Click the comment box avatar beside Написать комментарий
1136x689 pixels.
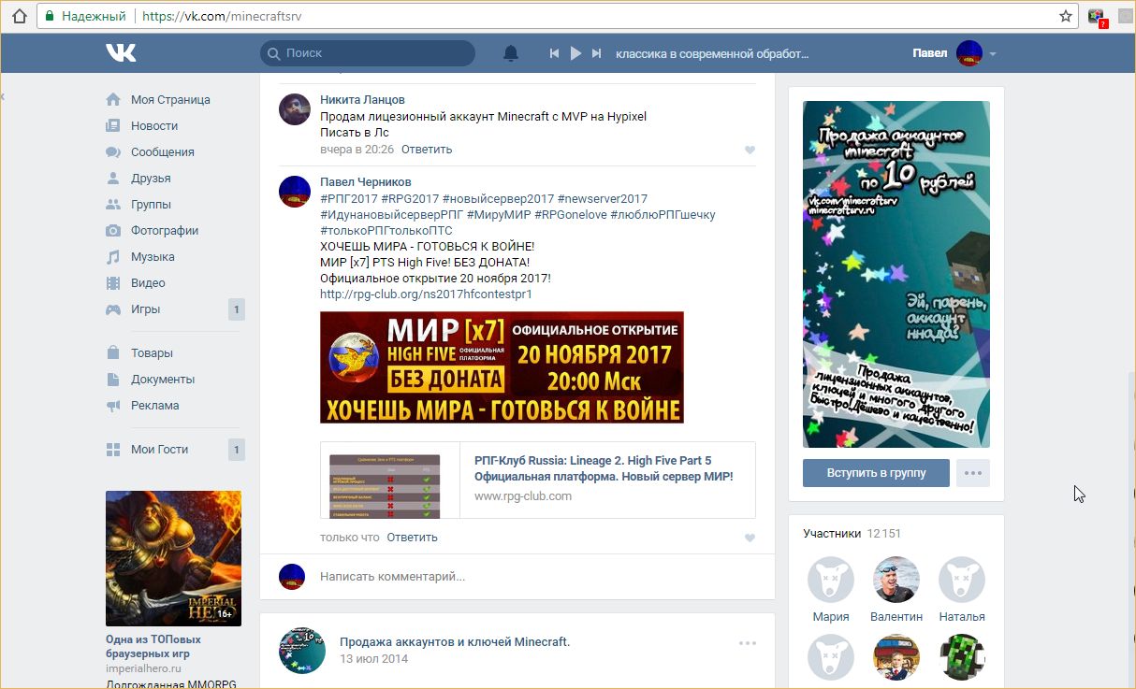(x=292, y=577)
